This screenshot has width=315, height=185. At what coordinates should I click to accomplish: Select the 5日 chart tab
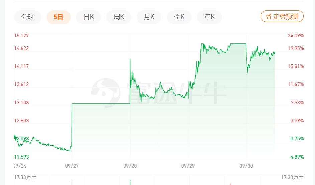pyautogui.click(x=58, y=17)
